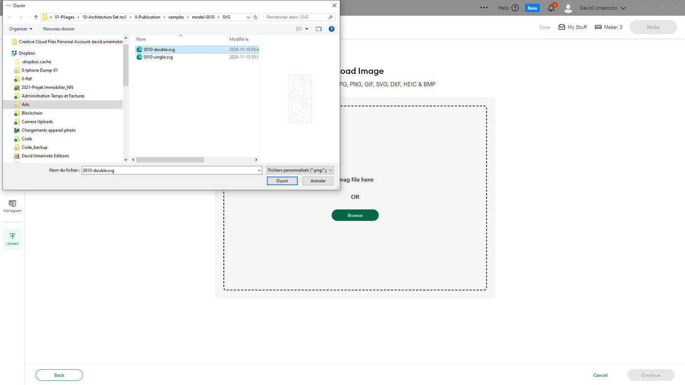This screenshot has height=385, width=685.
Task: Select the Blockchain folder in tree
Action: [x=32, y=113]
